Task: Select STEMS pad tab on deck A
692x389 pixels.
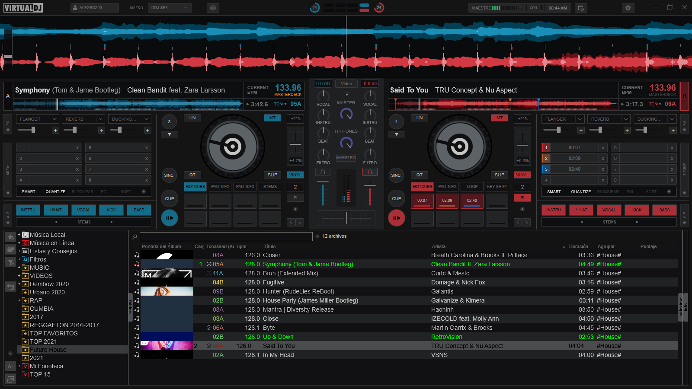Action: coord(270,187)
